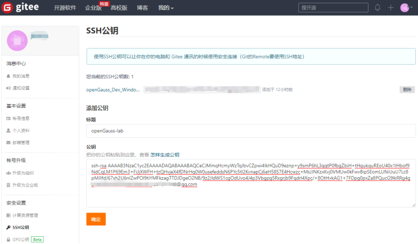Click 删除 button for existing key

pyautogui.click(x=407, y=89)
